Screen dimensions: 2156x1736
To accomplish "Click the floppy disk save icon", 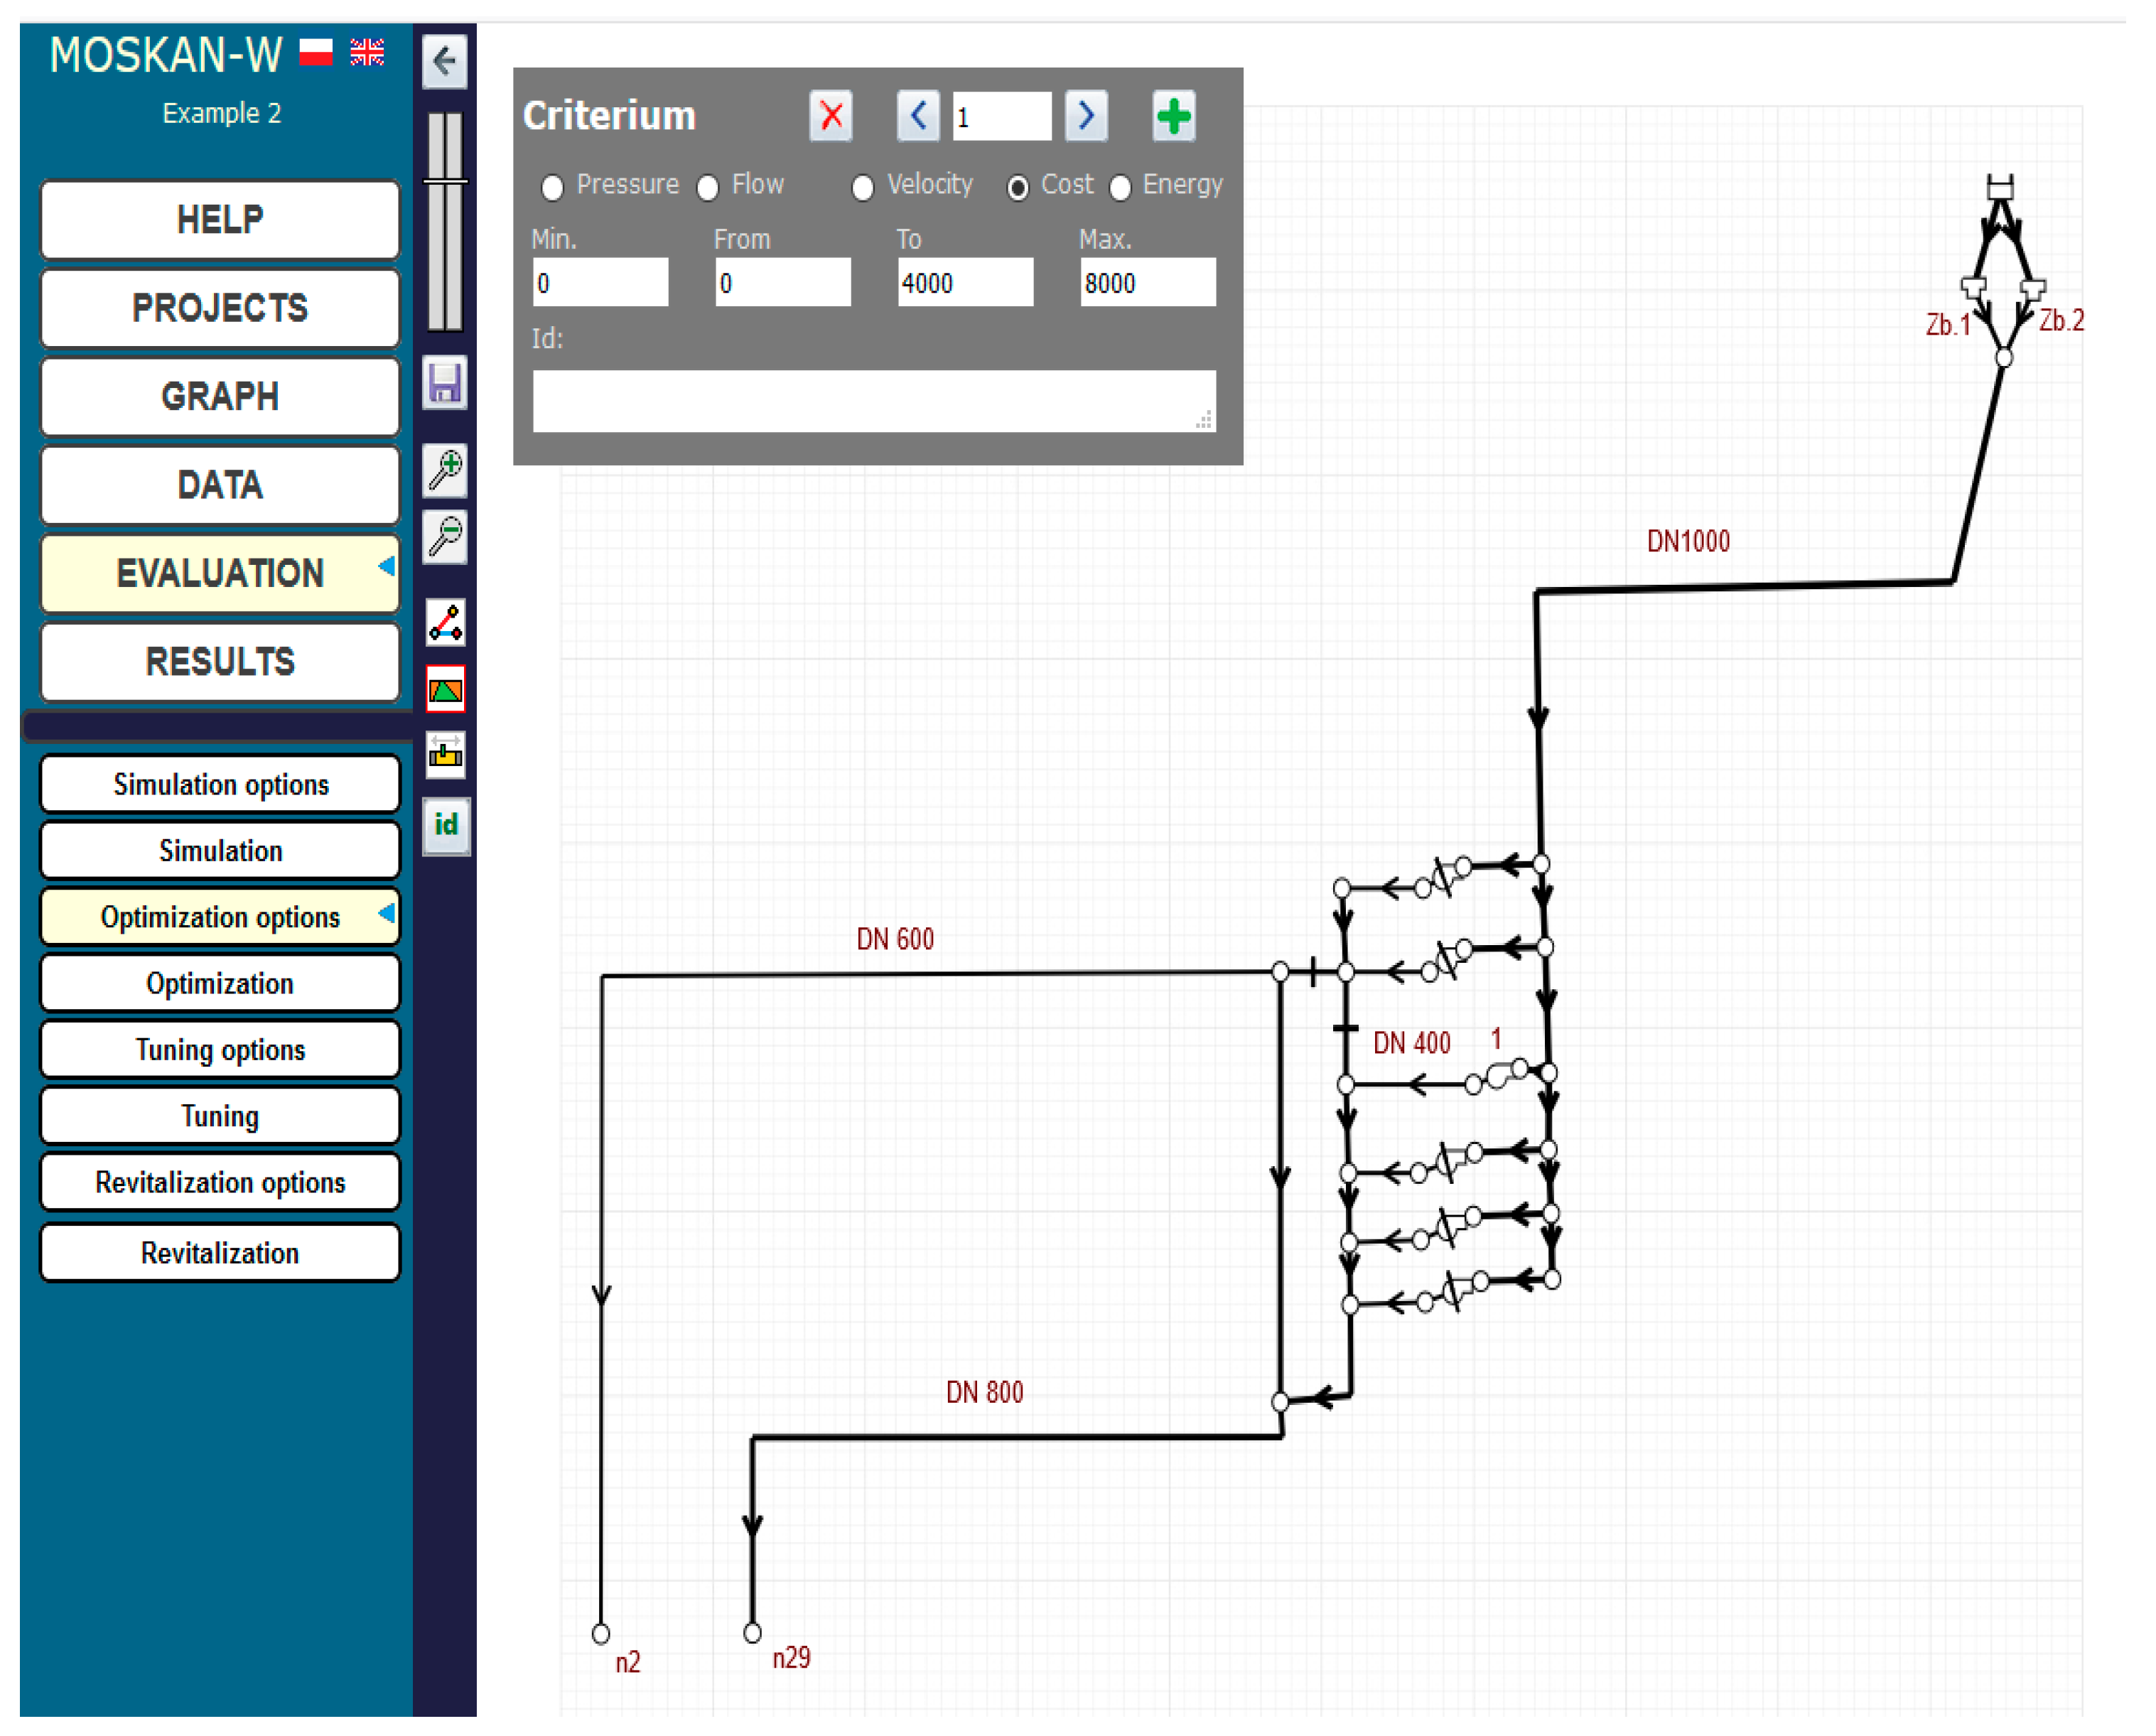I will (x=444, y=383).
